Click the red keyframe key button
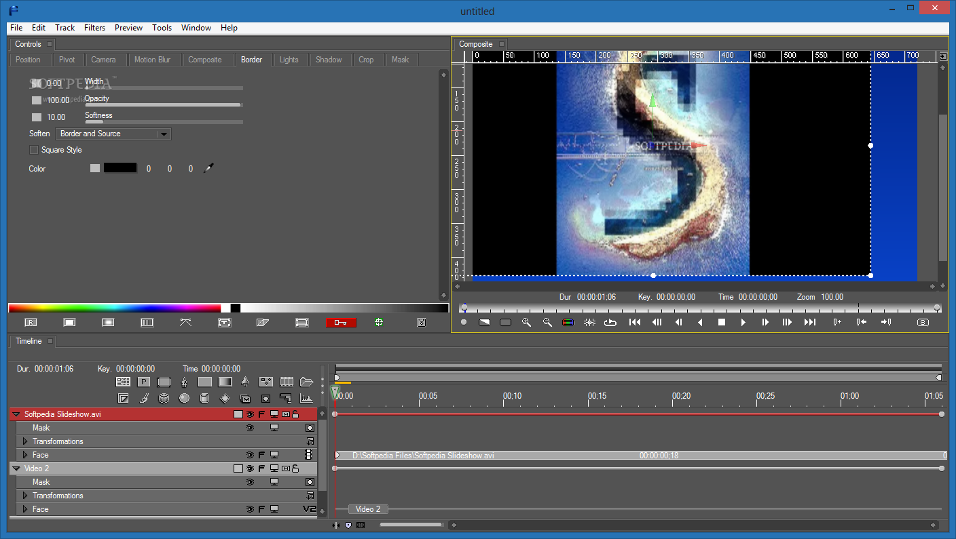This screenshot has height=539, width=956. coord(341,323)
